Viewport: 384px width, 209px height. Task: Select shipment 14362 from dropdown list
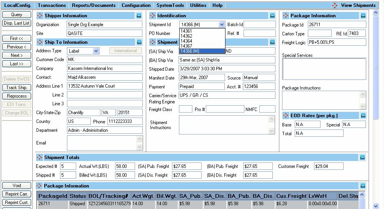(x=186, y=36)
